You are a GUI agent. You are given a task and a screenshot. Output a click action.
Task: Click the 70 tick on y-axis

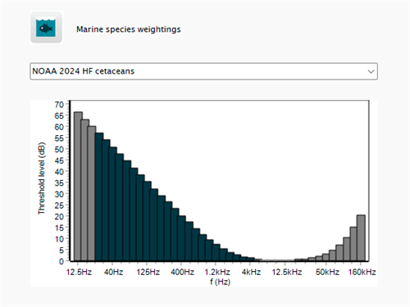pyautogui.click(x=59, y=105)
